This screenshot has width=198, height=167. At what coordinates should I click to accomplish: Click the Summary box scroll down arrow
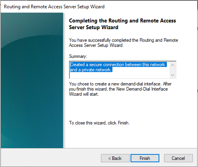pyautogui.click(x=173, y=75)
